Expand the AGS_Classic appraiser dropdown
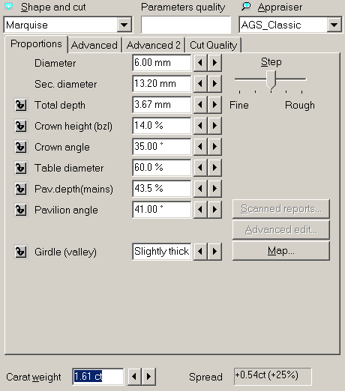The height and width of the screenshot is (391, 345). click(x=334, y=25)
